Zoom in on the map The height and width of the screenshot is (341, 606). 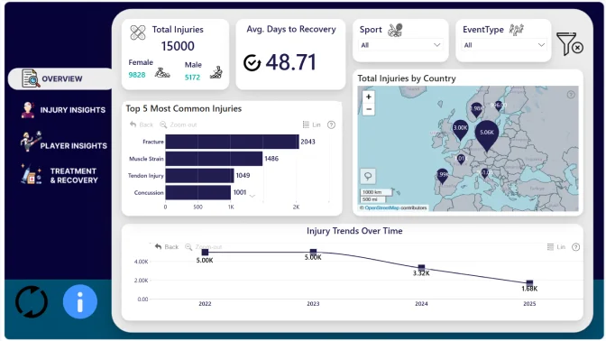(x=369, y=97)
